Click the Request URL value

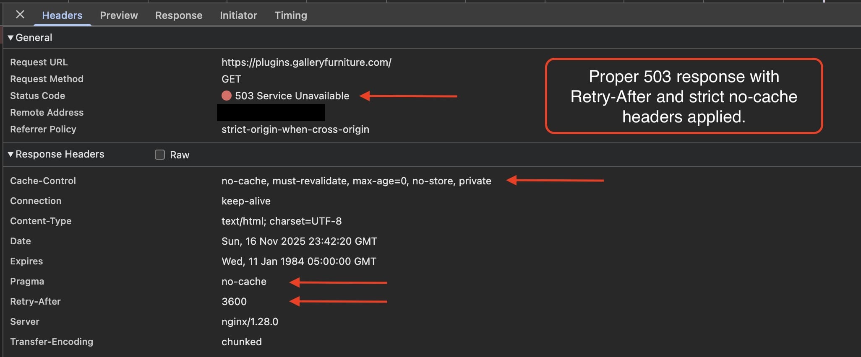pos(306,62)
